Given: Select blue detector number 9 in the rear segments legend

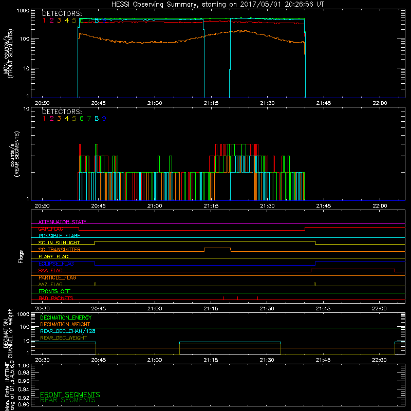Looking at the screenshot, I should coord(104,119).
